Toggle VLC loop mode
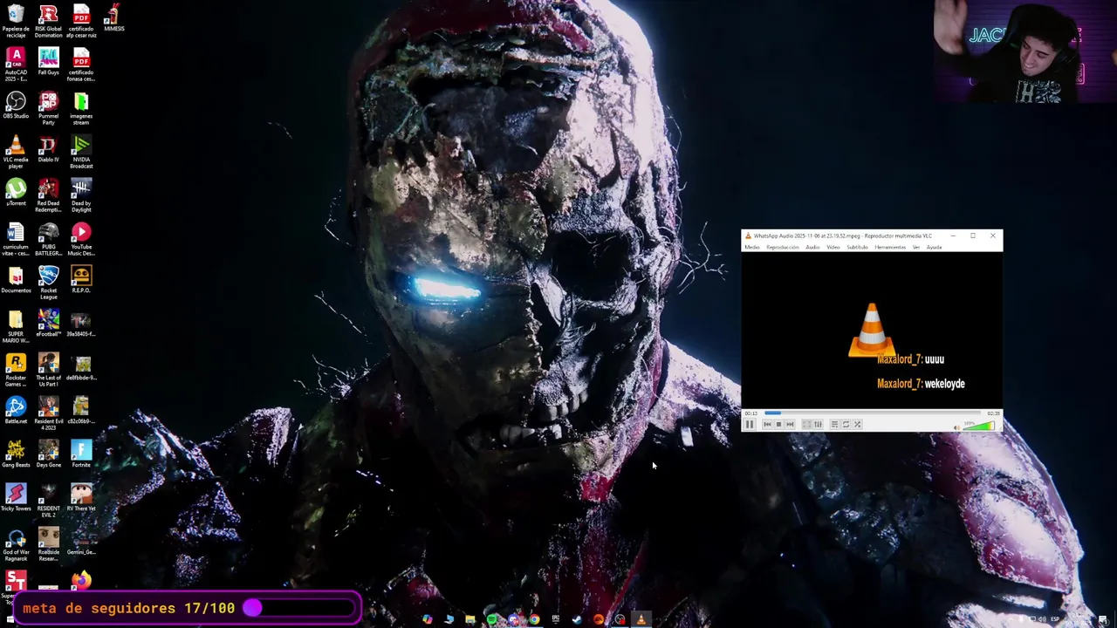The width and height of the screenshot is (1117, 628). pos(846,425)
